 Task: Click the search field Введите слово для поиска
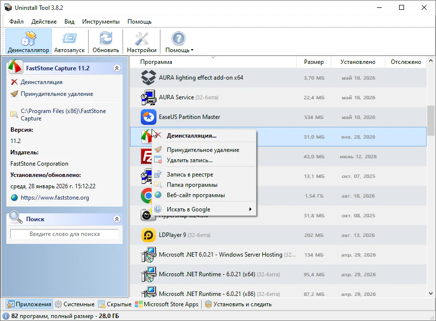pos(64,234)
